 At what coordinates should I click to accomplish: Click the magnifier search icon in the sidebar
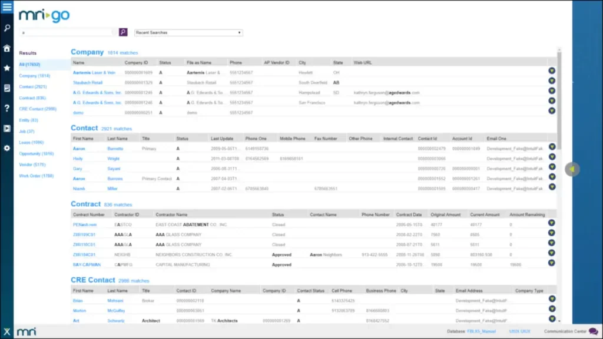pos(7,28)
